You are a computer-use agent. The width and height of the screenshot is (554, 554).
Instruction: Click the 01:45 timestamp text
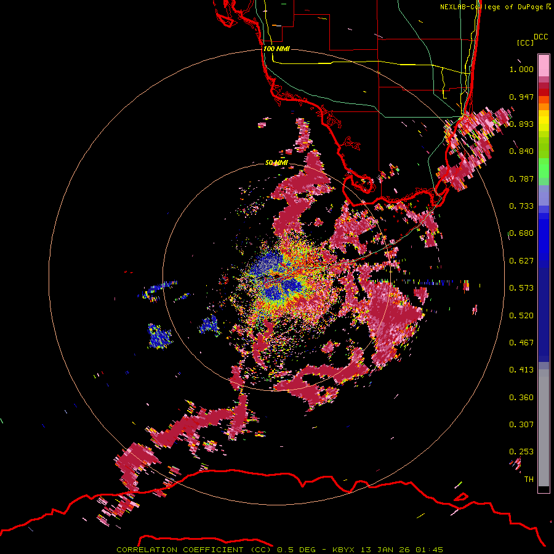(429, 550)
